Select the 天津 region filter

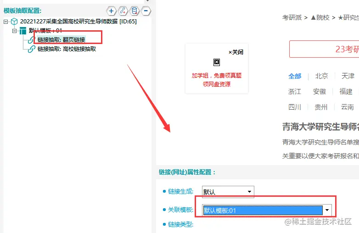pos(348,76)
